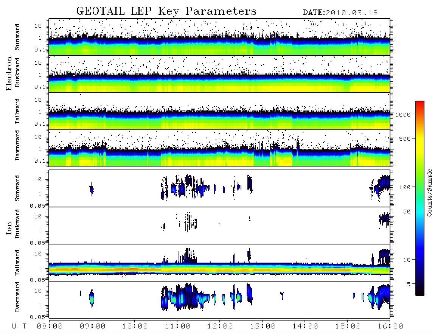
Task: Click inside the Electron Duskward spectrogram
Action: tap(219, 74)
